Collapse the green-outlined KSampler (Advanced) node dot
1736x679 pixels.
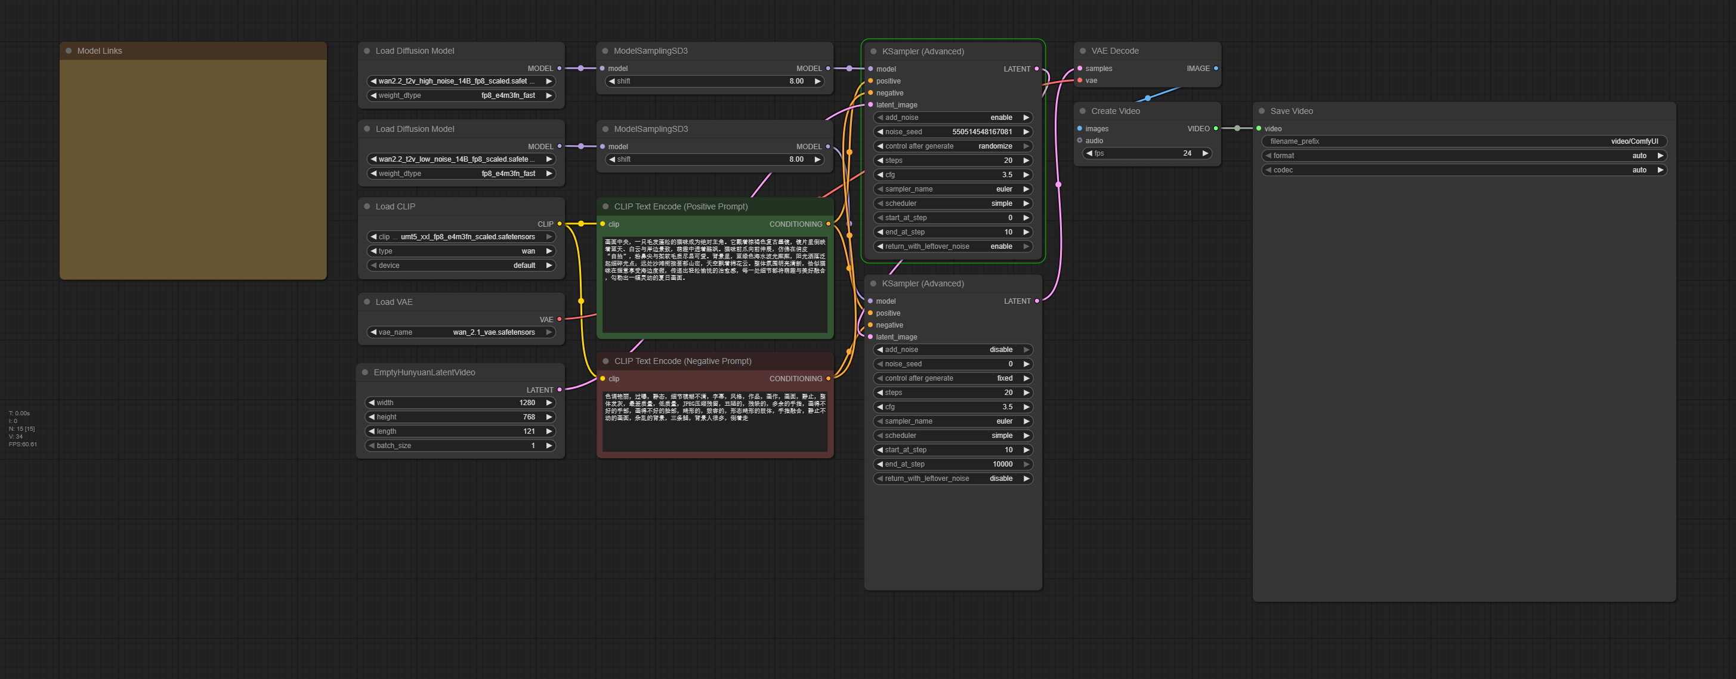873,51
